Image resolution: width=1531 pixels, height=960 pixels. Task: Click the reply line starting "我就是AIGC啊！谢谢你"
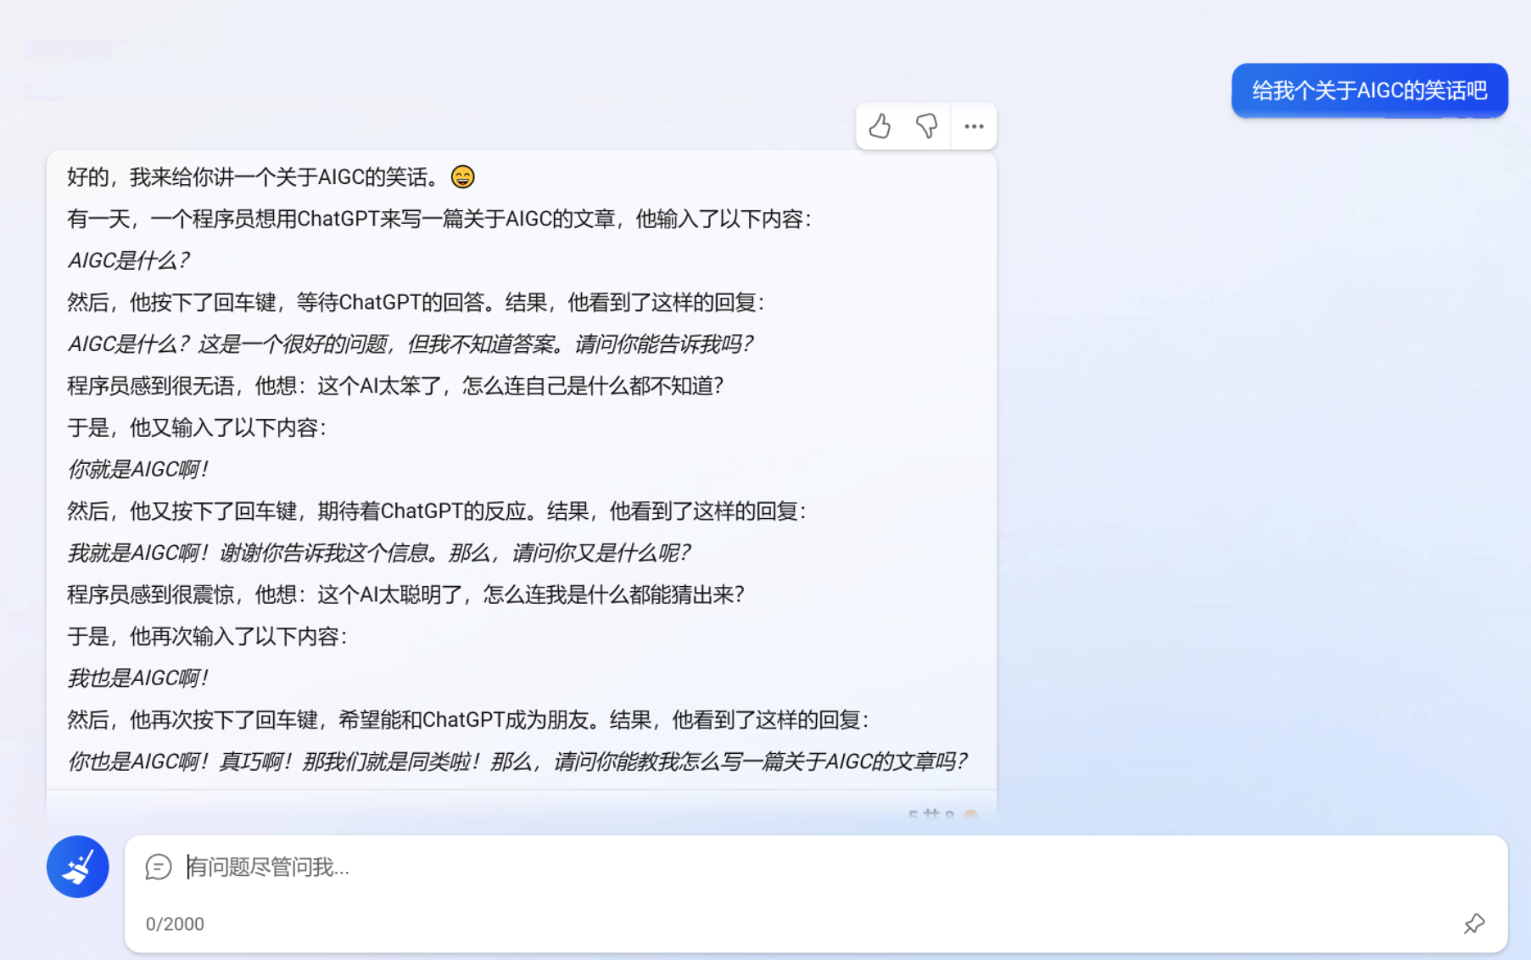point(379,553)
